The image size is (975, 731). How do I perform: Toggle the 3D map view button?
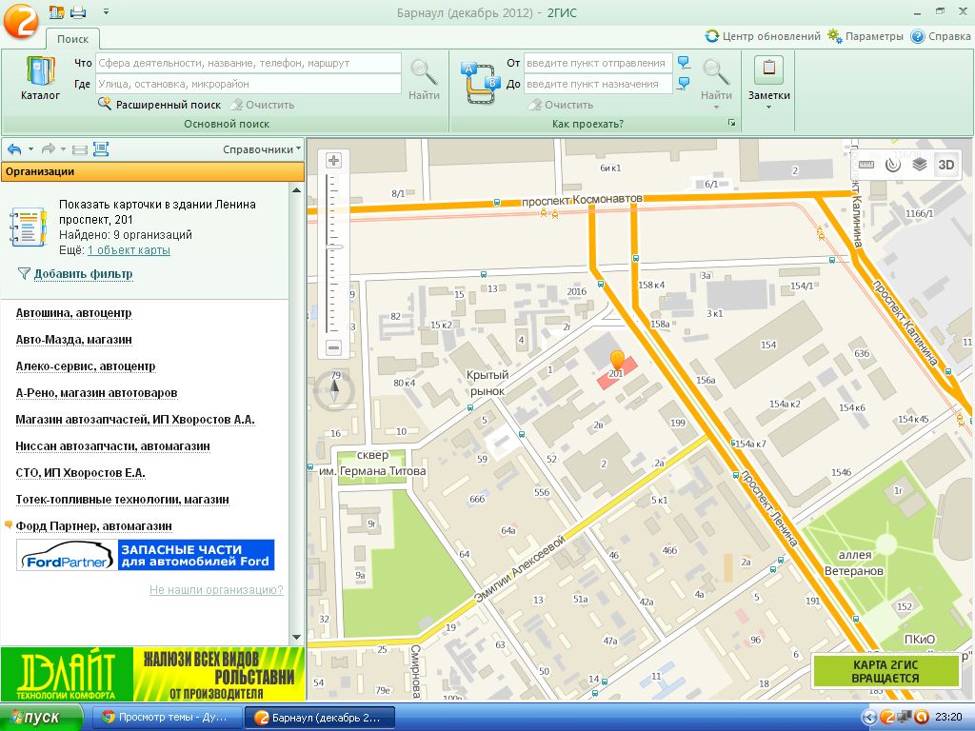[x=945, y=164]
